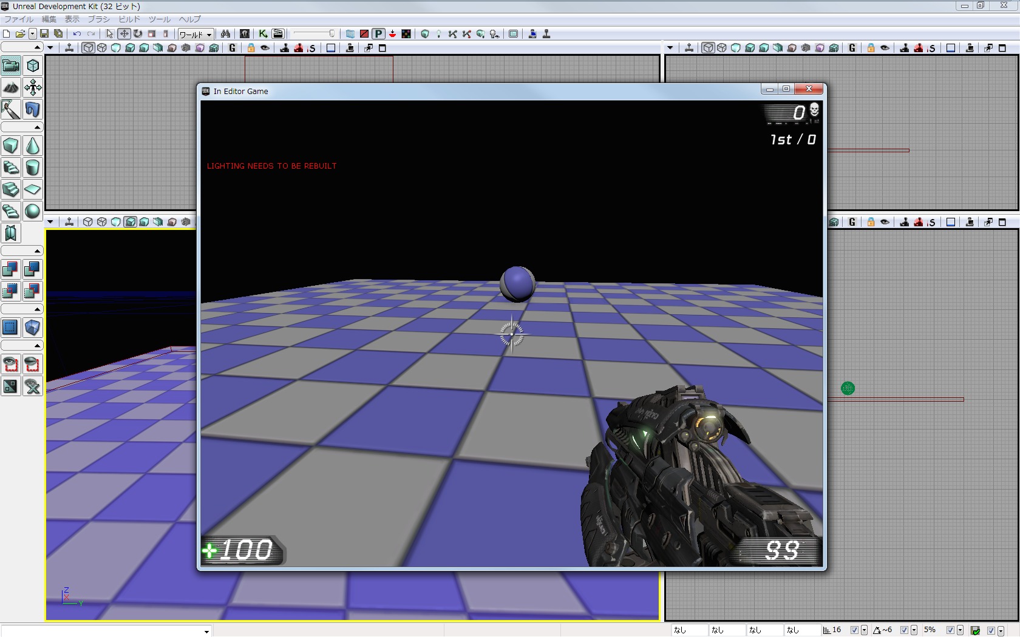Toggle the rotation grid snap checkbox
This screenshot has height=637, width=1020.
[904, 630]
